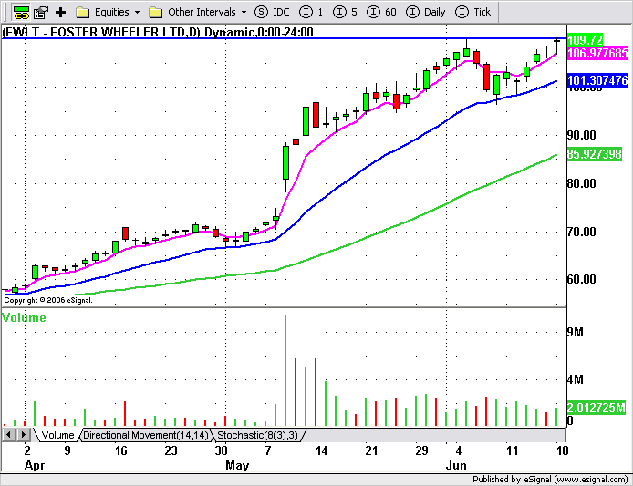
Task: Click the date 14 axis label
Action: click(321, 450)
